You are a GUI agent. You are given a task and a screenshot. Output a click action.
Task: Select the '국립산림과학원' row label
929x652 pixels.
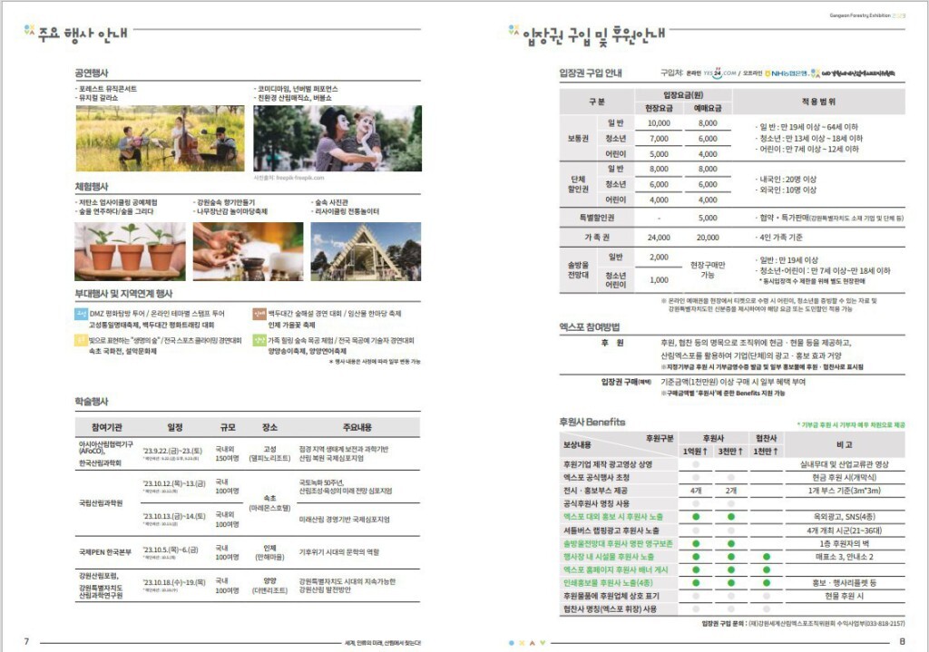(101, 503)
